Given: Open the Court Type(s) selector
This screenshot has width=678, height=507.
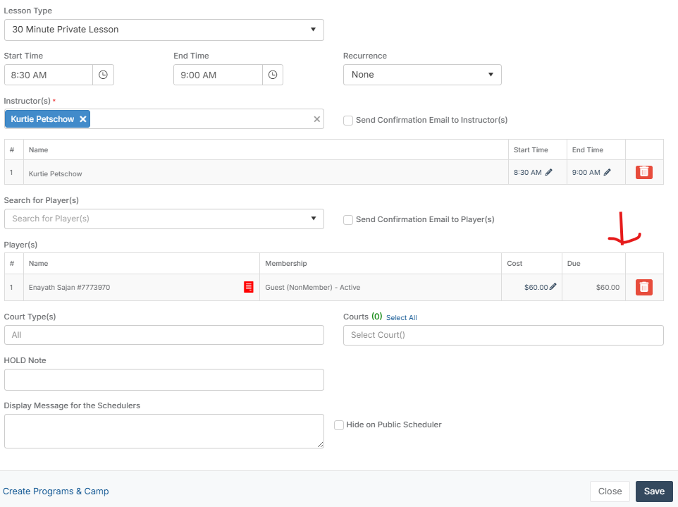Looking at the screenshot, I should [164, 335].
